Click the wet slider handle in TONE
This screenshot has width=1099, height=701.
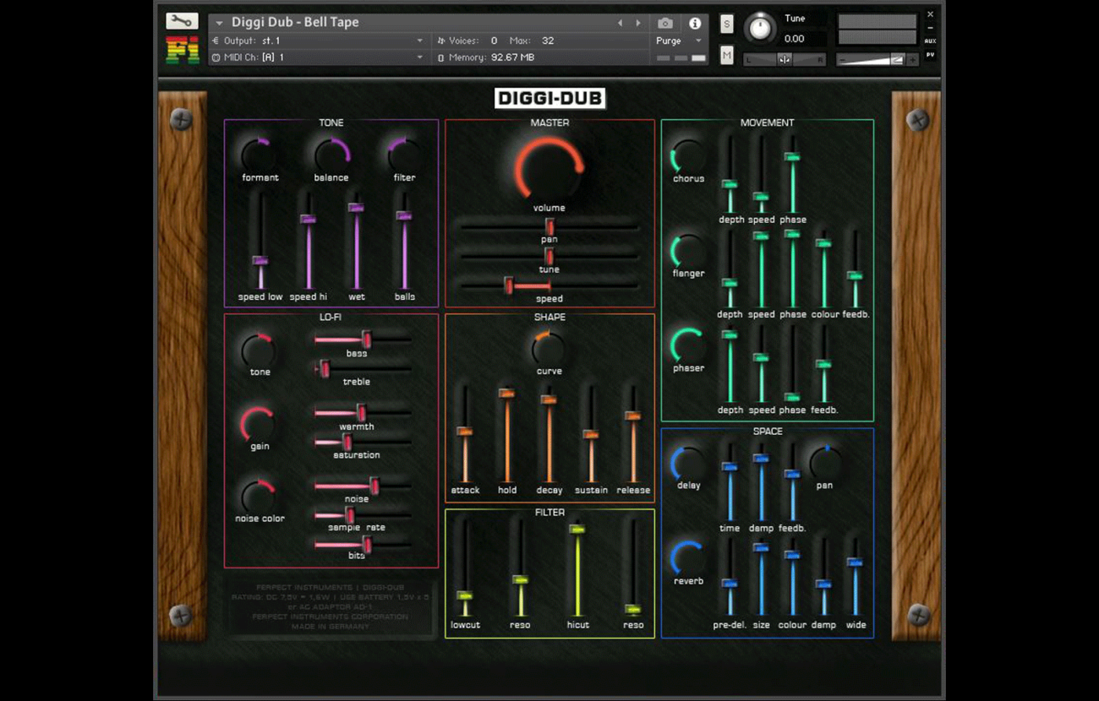pyautogui.click(x=356, y=208)
